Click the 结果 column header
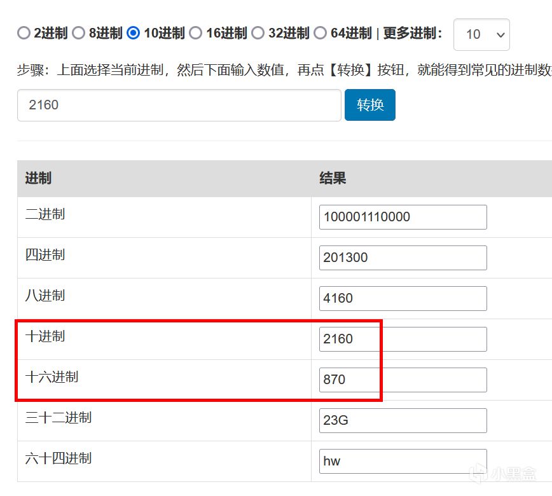This screenshot has height=496, width=552. tap(333, 179)
